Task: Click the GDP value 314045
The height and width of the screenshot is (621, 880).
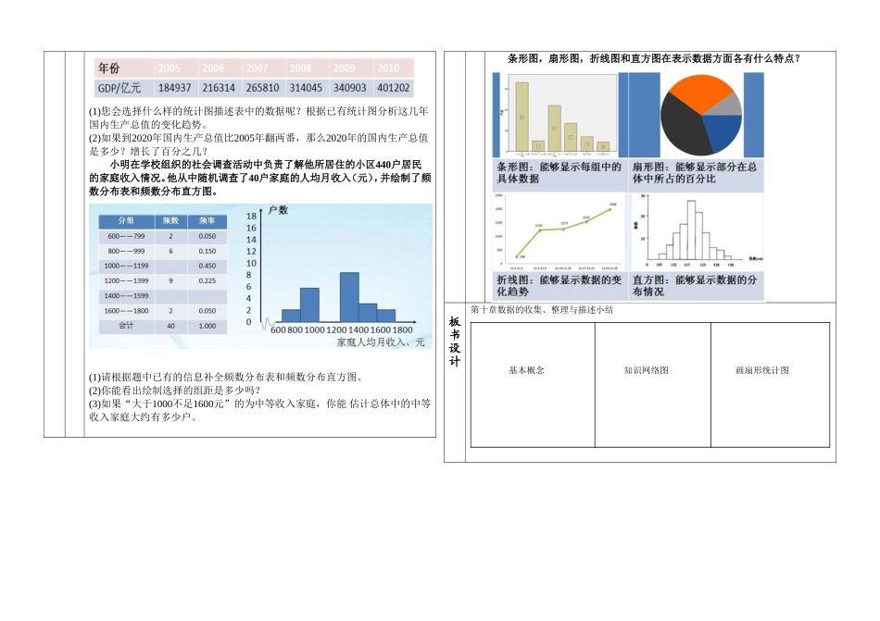Action: pos(306,88)
